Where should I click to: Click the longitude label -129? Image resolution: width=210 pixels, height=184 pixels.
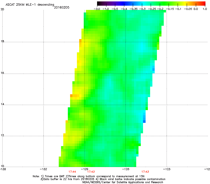85,169
